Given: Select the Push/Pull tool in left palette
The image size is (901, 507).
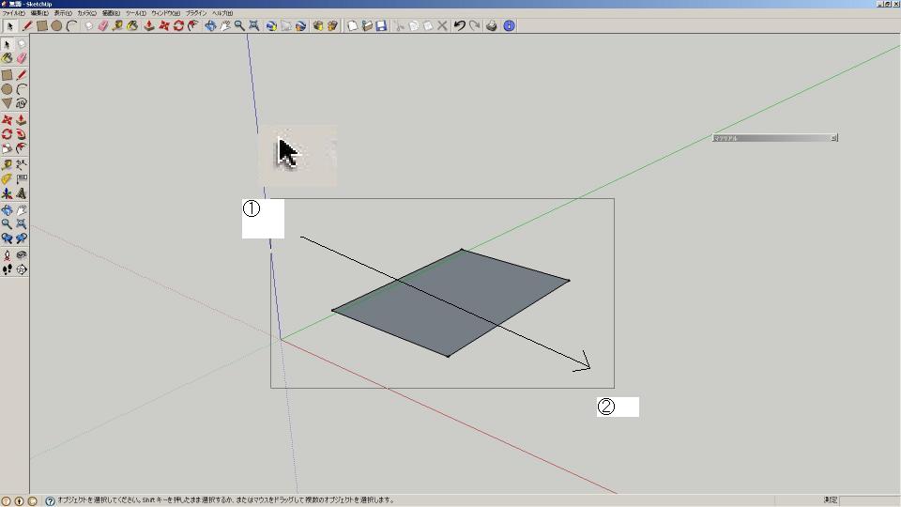Looking at the screenshot, I should (x=22, y=120).
